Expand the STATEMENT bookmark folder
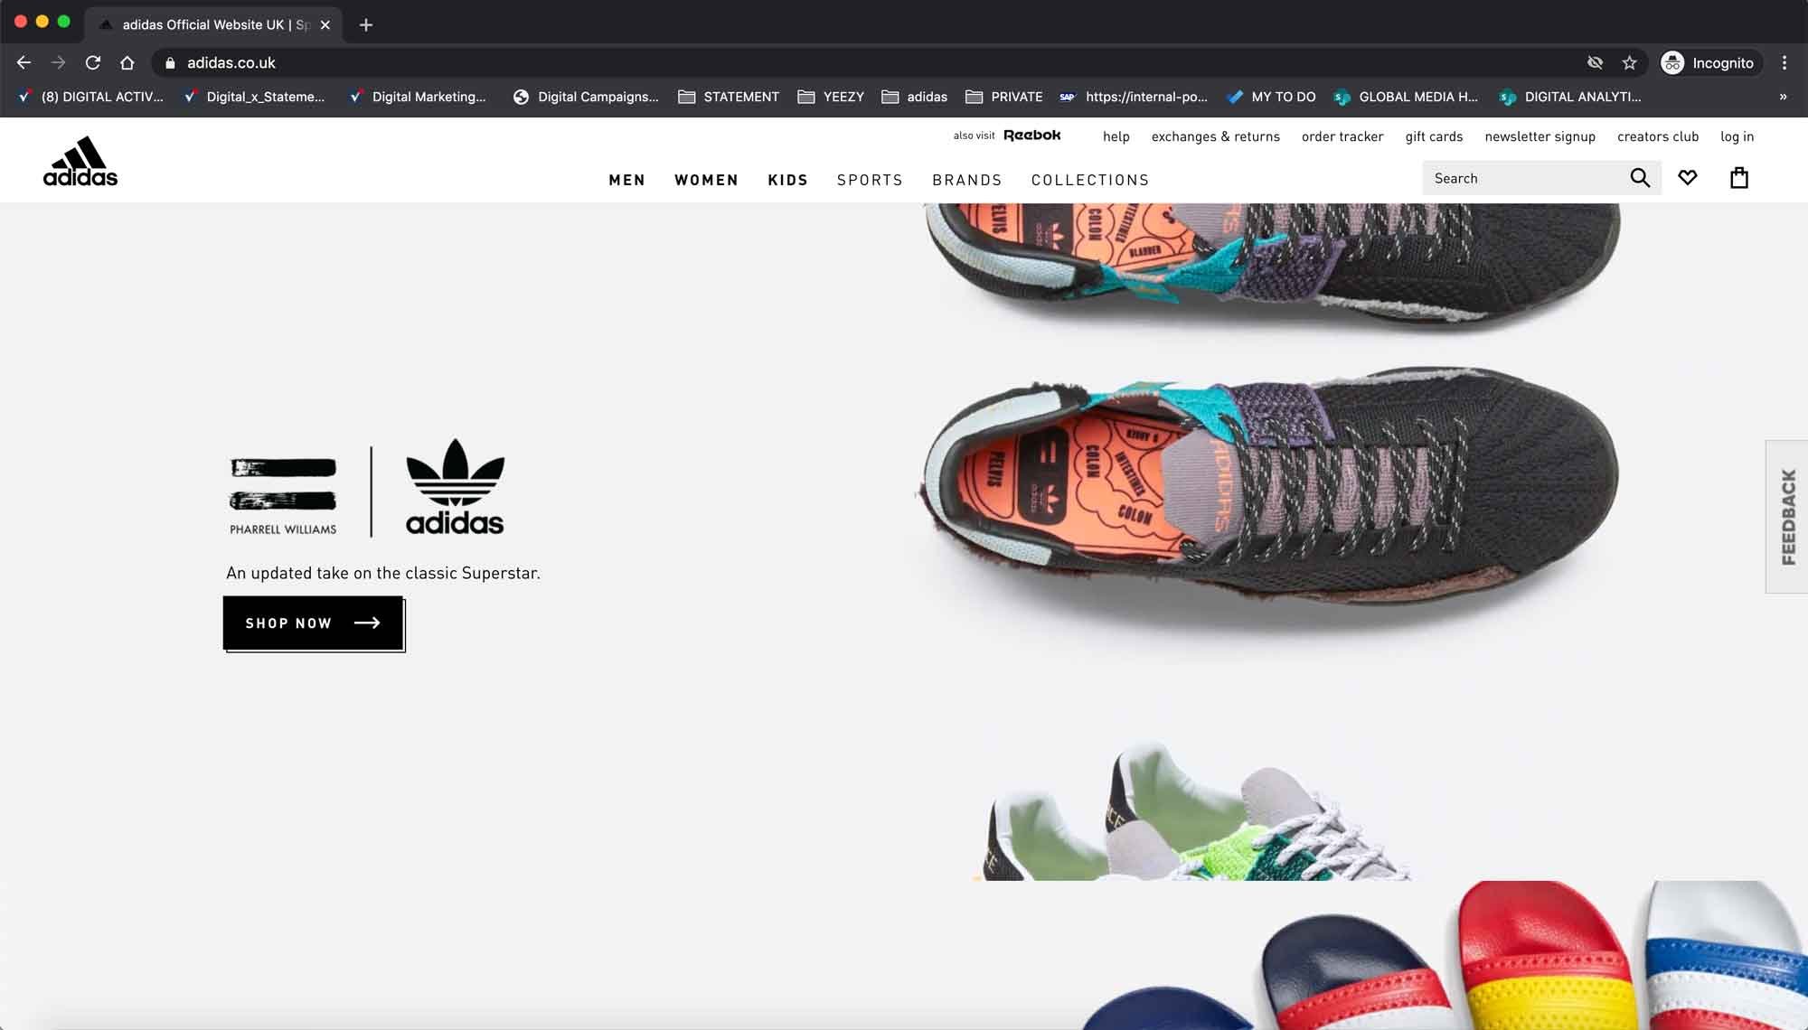The width and height of the screenshot is (1808, 1030). click(729, 97)
